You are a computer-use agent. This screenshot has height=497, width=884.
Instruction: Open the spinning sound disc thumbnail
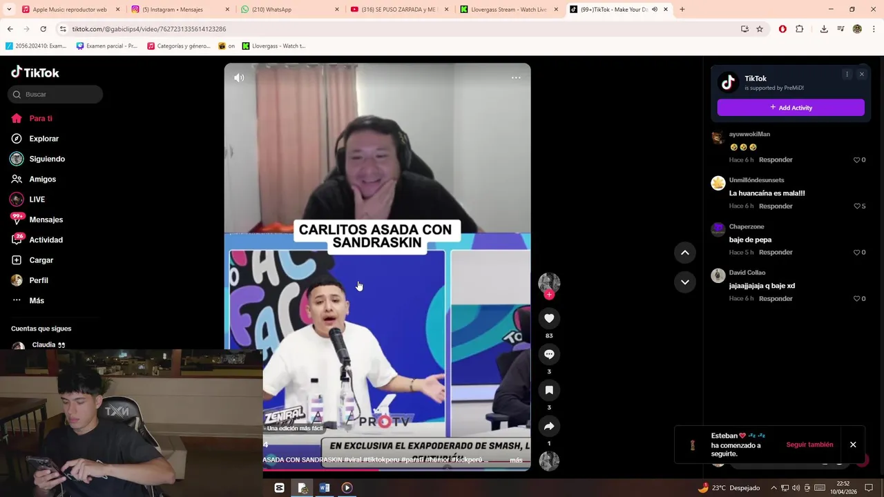point(549,460)
